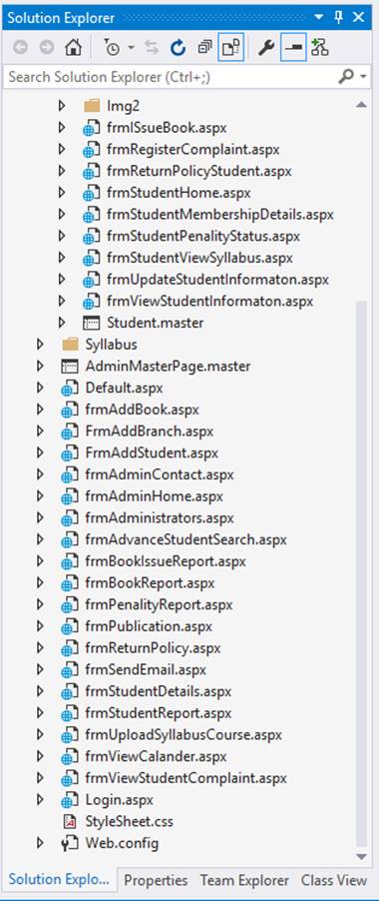
Task: Expand the frmStudentReport.aspx node
Action: tap(40, 713)
